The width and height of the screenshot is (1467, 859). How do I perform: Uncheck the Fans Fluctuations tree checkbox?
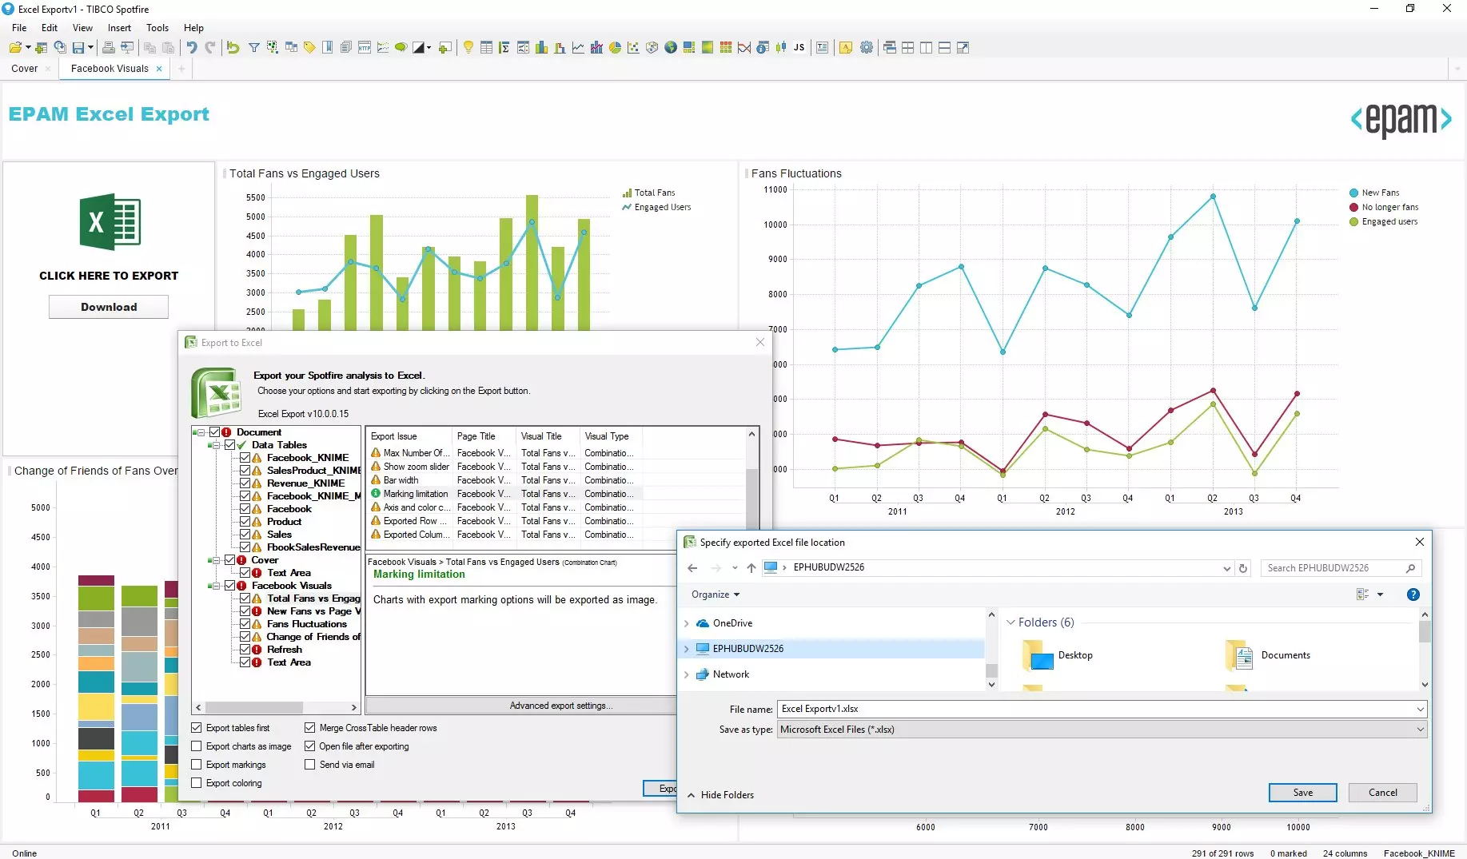point(245,624)
